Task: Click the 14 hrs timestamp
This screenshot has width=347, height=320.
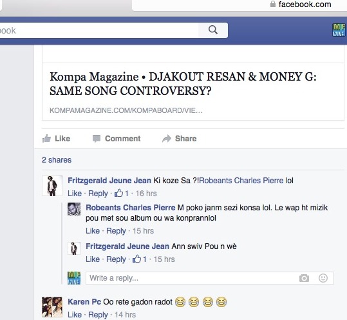Action: [126, 315]
